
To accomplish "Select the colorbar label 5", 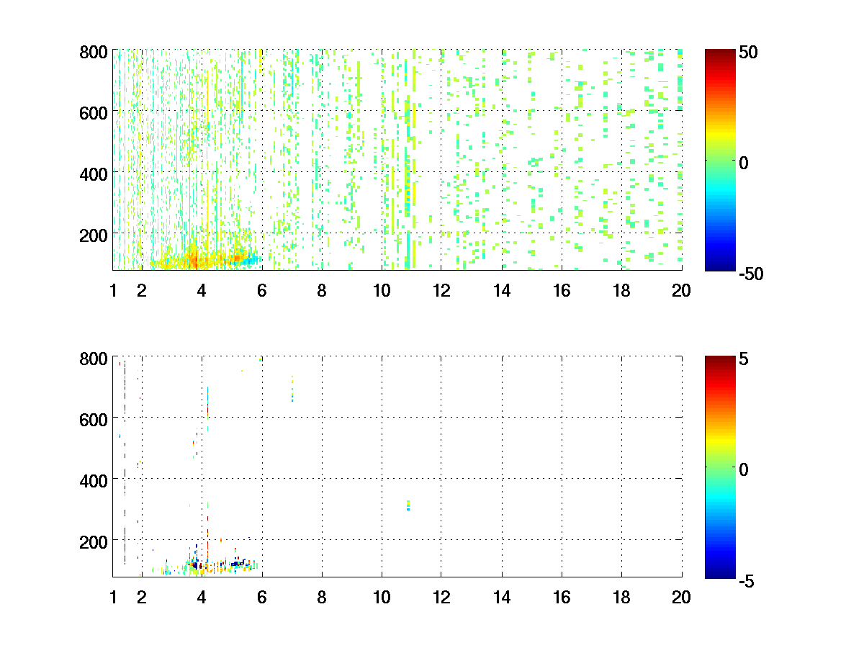I will click(x=744, y=358).
